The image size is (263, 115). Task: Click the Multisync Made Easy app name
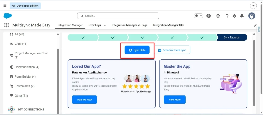pos(31,25)
